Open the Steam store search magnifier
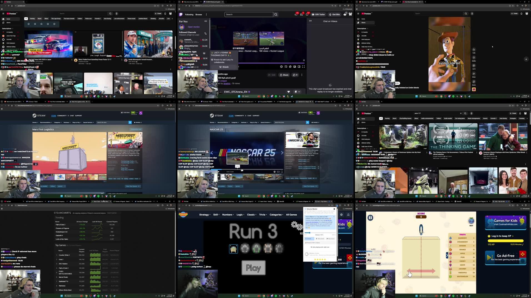The image size is (531, 298). click(130, 122)
